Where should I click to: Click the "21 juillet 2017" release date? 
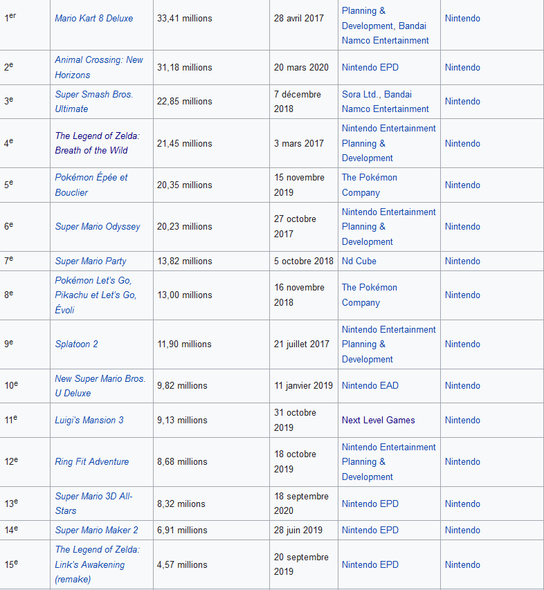(302, 344)
